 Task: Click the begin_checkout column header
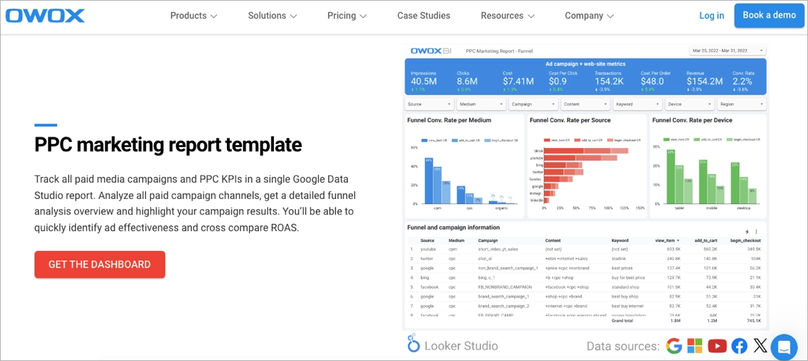745,240
